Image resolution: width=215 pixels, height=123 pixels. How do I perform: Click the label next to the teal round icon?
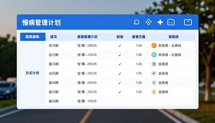tap(170, 55)
